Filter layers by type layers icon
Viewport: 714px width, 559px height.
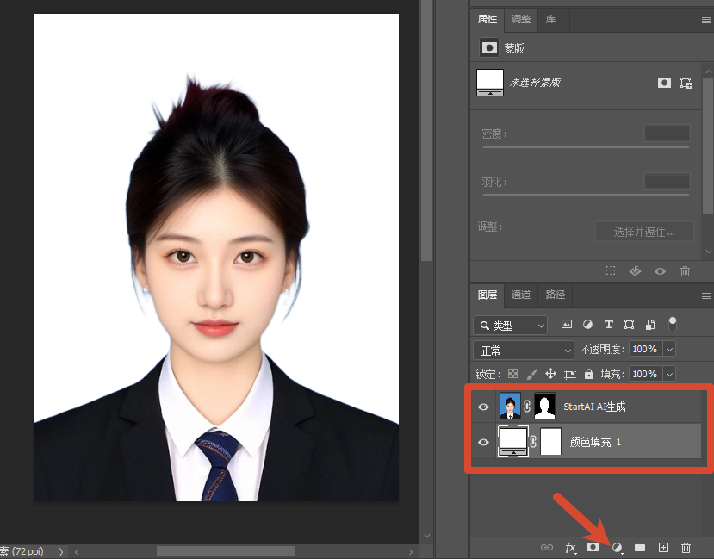(608, 325)
